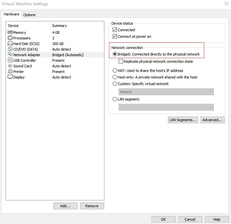The width and height of the screenshot is (231, 224).
Task: Select the Processors device row
Action: tap(55, 38)
